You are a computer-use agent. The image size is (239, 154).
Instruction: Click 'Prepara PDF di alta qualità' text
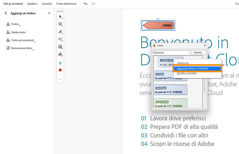point(184,127)
